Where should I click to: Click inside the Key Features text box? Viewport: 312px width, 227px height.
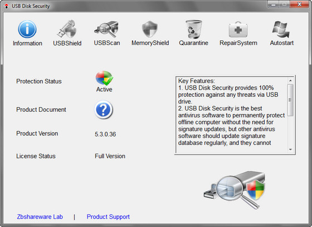coord(232,115)
